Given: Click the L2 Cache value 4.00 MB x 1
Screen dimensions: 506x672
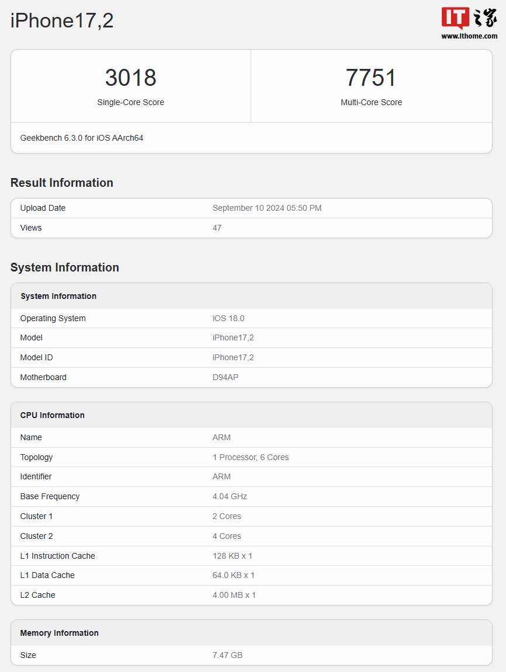Looking at the screenshot, I should pos(234,595).
